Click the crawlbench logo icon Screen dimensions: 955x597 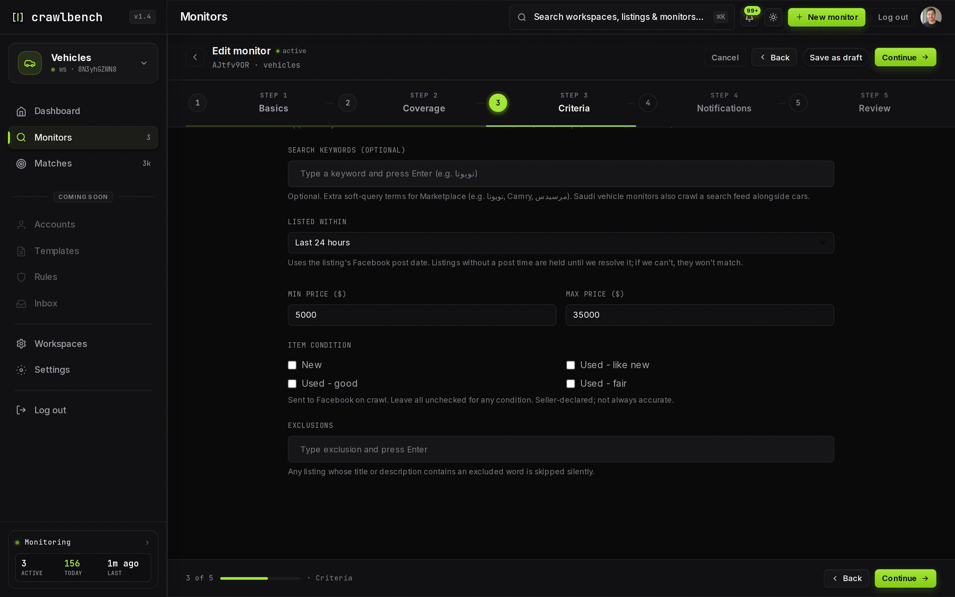[x=18, y=17]
